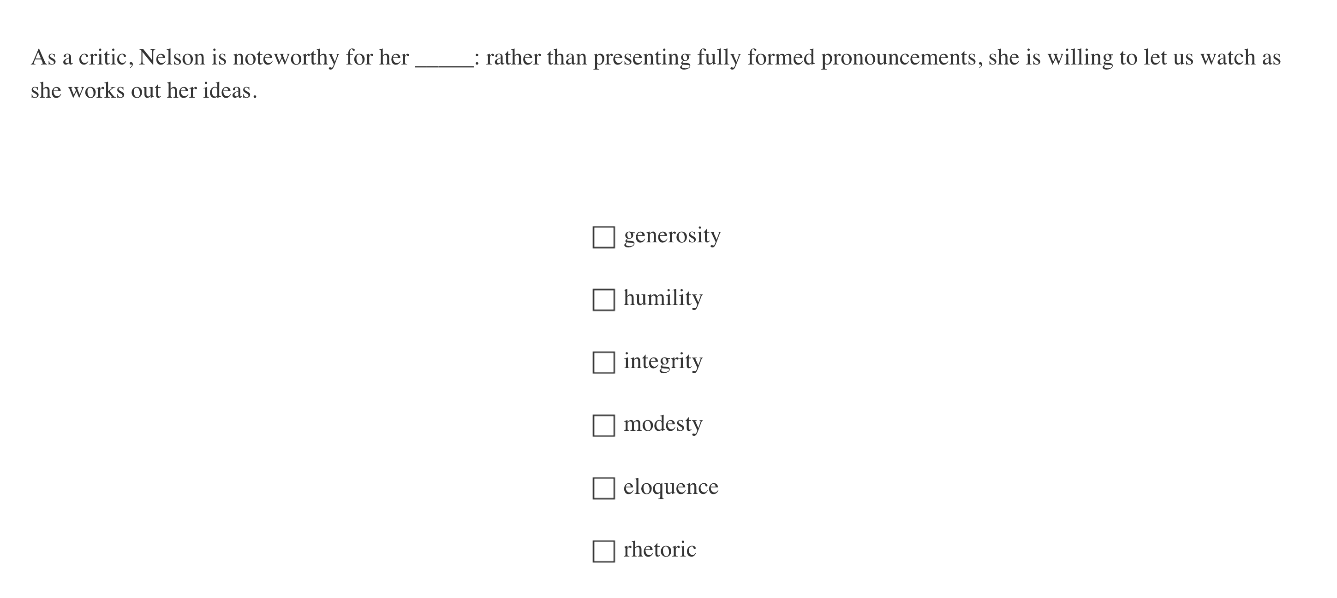Toggle the rhetoric checkbox
Image resolution: width=1337 pixels, height=598 pixels.
click(603, 551)
